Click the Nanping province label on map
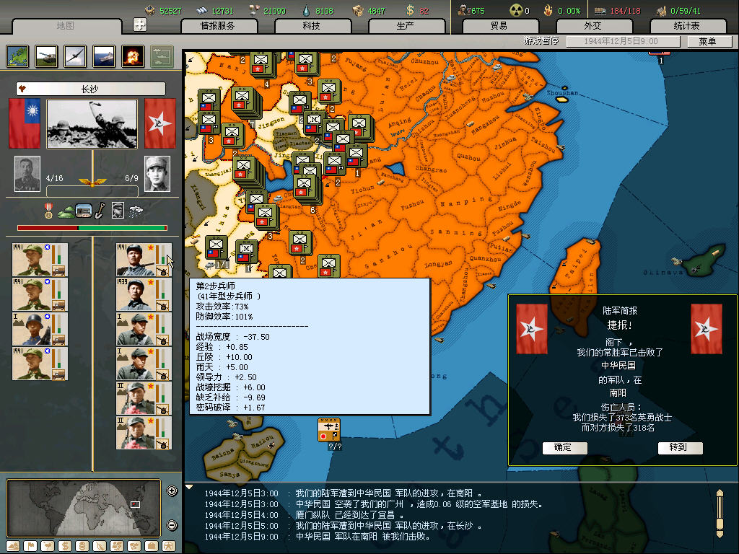Image resolution: width=739 pixels, height=554 pixels. click(465, 202)
